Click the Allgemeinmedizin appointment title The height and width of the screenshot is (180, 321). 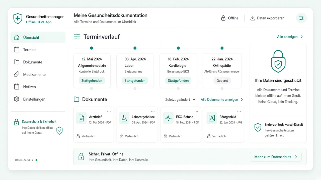92,65
